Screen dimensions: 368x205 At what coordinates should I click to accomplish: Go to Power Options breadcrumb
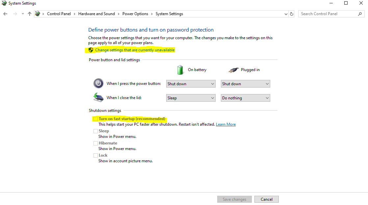(x=135, y=14)
